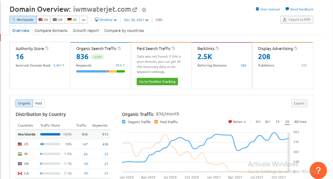Click the Display Advertising globe icon
Viewport: 333px width, 179px height.
(296, 48)
